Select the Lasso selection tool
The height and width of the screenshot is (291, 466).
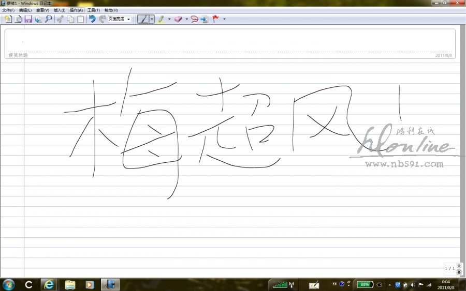(x=194, y=19)
